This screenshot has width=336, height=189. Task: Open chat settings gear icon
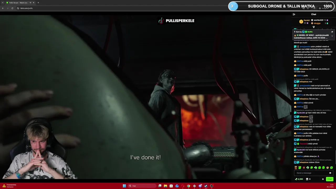(323, 179)
